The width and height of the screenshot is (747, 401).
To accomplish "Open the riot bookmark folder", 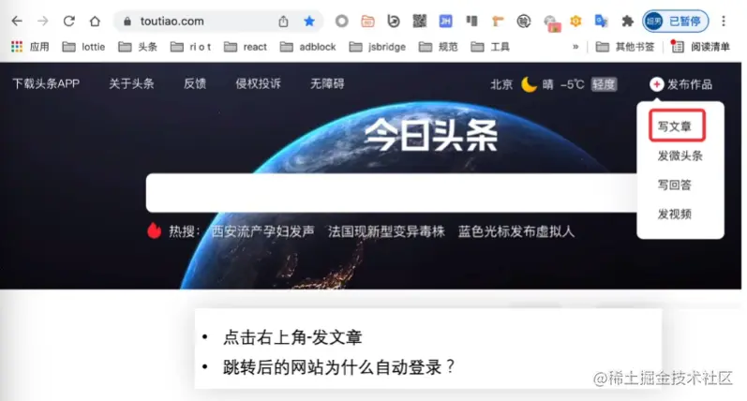I will (x=190, y=47).
